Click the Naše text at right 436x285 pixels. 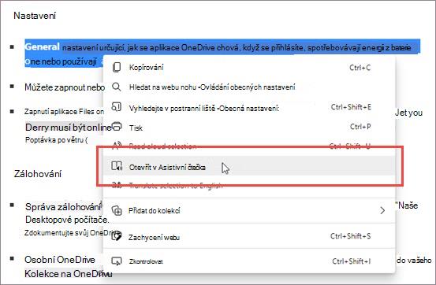click(x=407, y=205)
